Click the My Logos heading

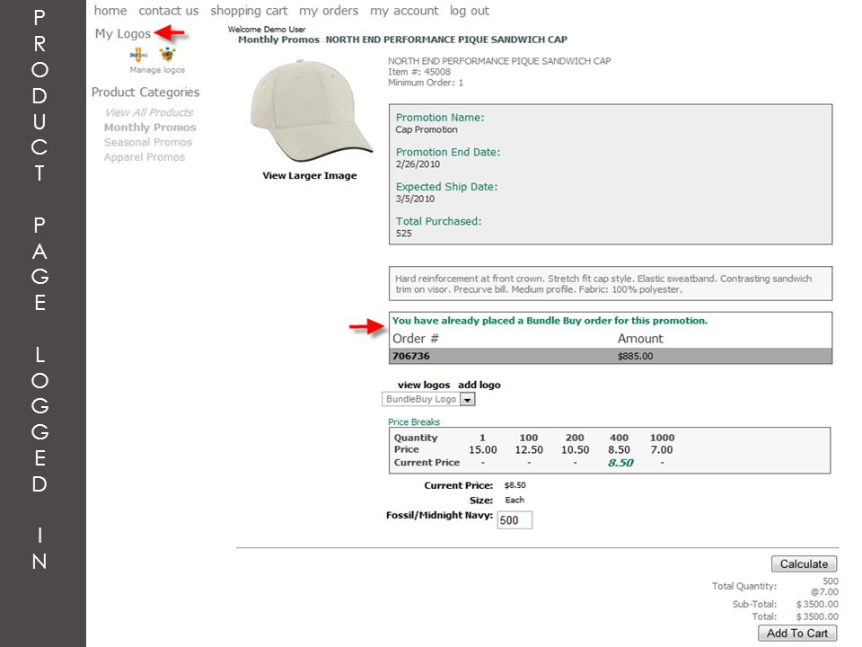[x=123, y=33]
